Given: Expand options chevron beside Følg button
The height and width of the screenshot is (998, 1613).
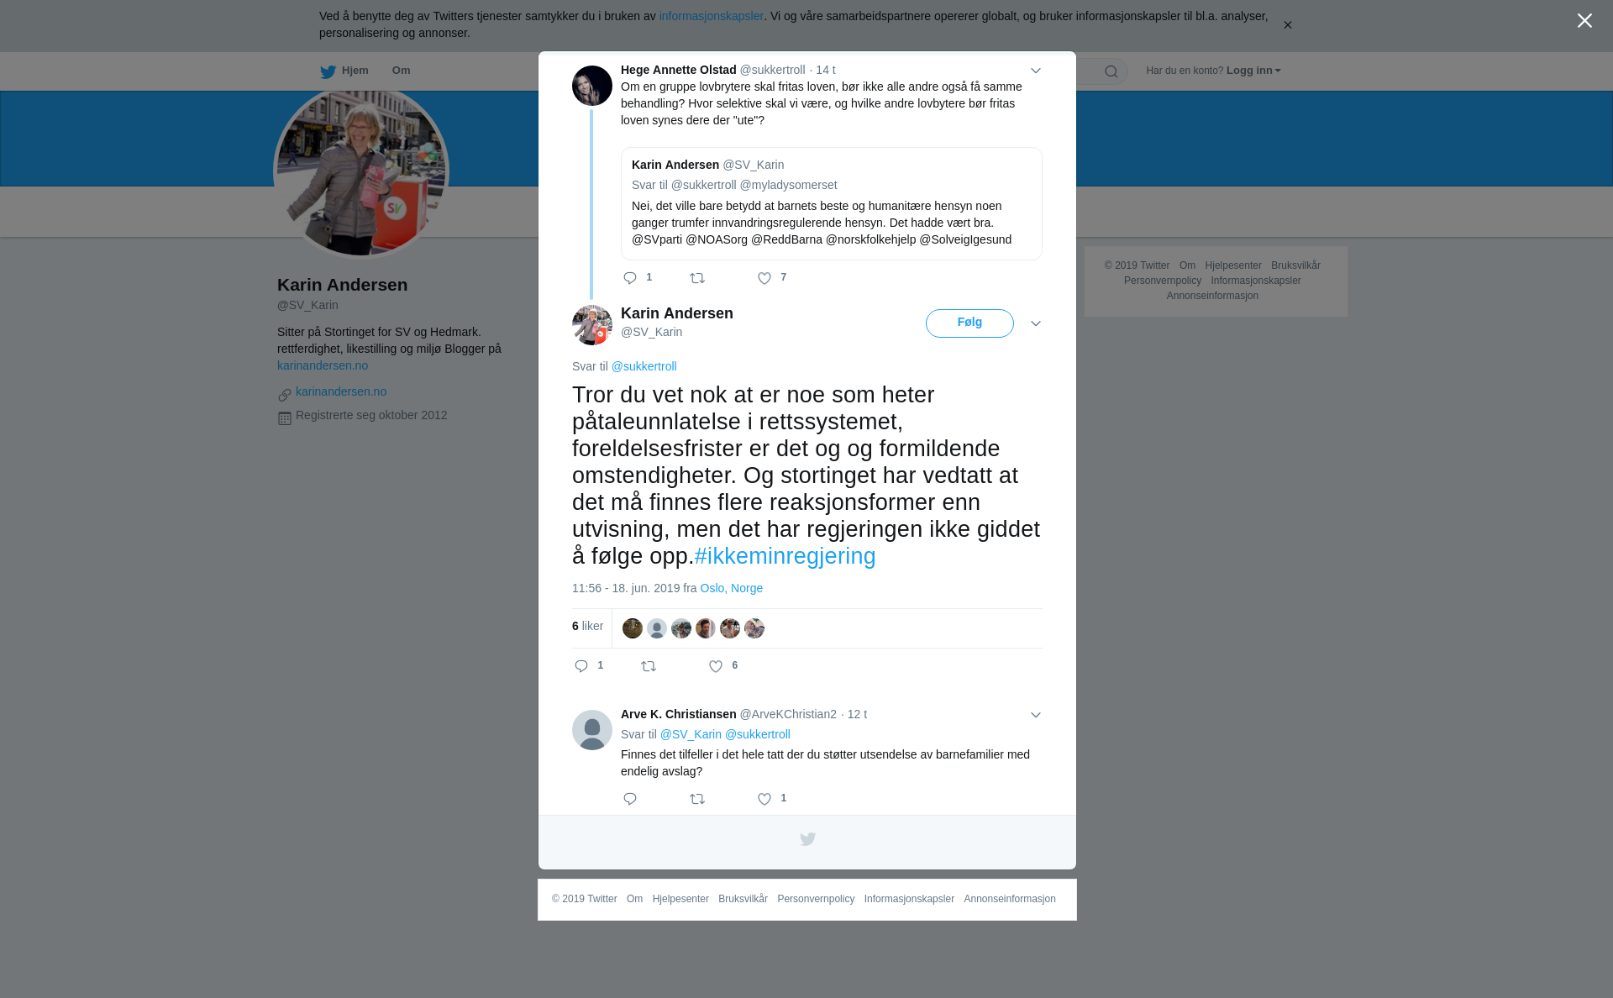Looking at the screenshot, I should point(1036,323).
